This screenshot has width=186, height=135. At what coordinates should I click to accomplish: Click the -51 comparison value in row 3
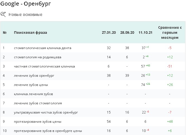coord(170,66)
